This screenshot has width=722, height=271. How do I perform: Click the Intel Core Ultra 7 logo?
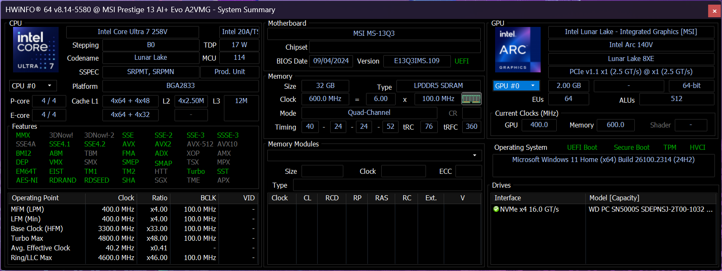[36, 50]
